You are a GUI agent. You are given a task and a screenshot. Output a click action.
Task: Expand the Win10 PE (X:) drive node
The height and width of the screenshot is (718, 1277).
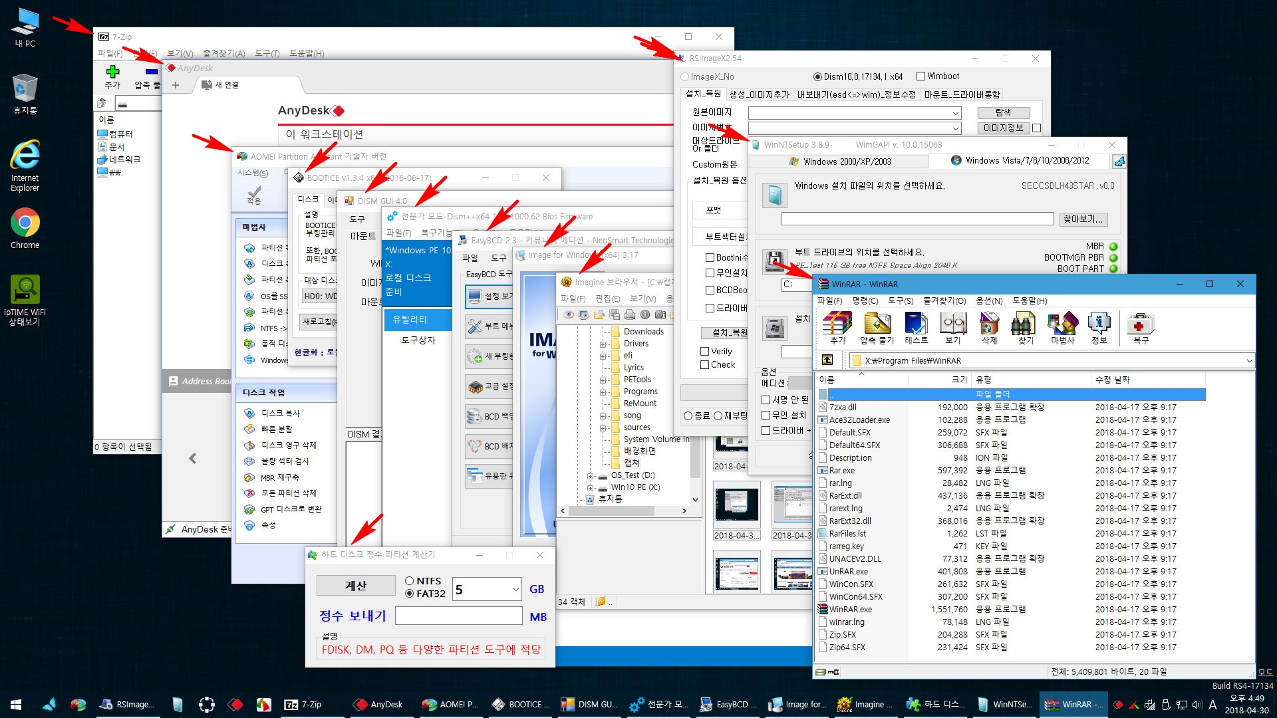click(590, 488)
